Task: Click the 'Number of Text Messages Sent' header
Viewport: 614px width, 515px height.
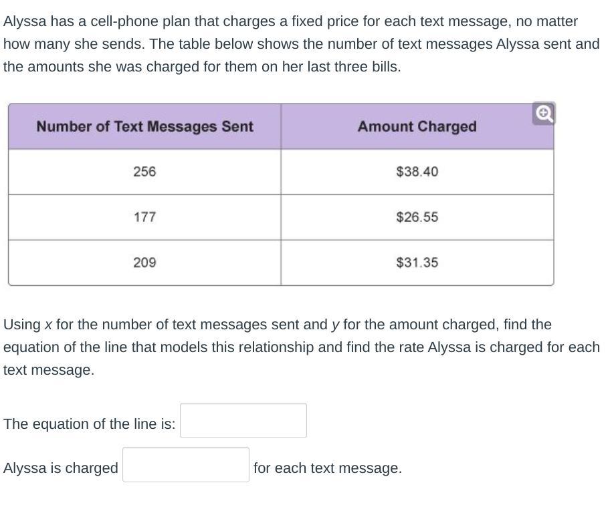Action: [x=144, y=127]
